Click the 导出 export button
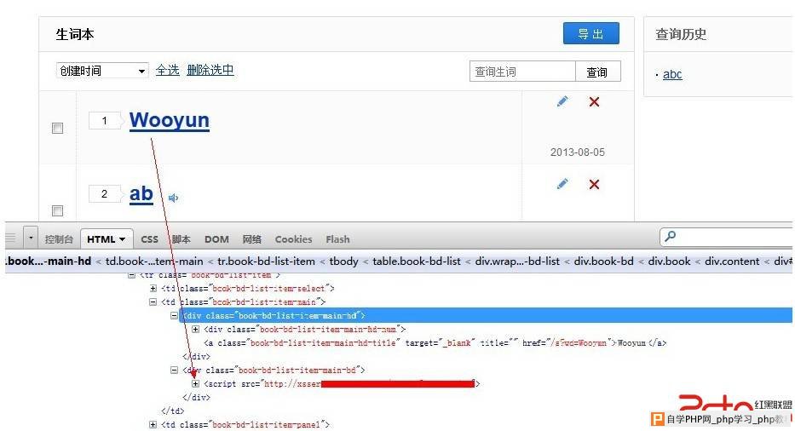The height and width of the screenshot is (431, 795). coord(591,33)
